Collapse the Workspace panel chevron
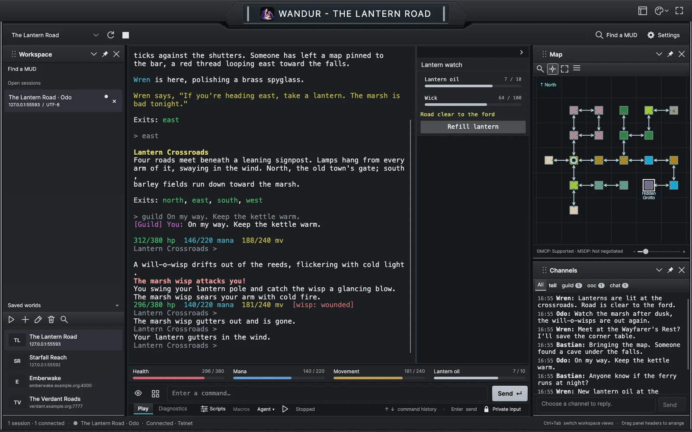This screenshot has width=692, height=432. click(x=93, y=54)
